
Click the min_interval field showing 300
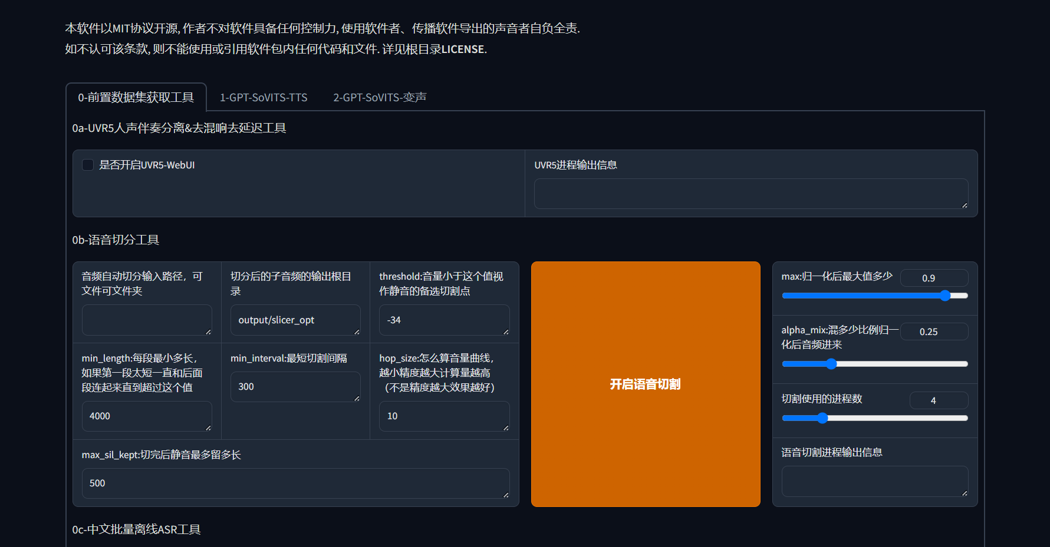295,387
